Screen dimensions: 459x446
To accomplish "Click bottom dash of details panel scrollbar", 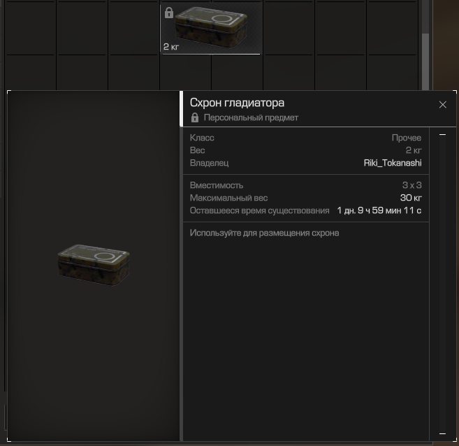I will [442, 433].
